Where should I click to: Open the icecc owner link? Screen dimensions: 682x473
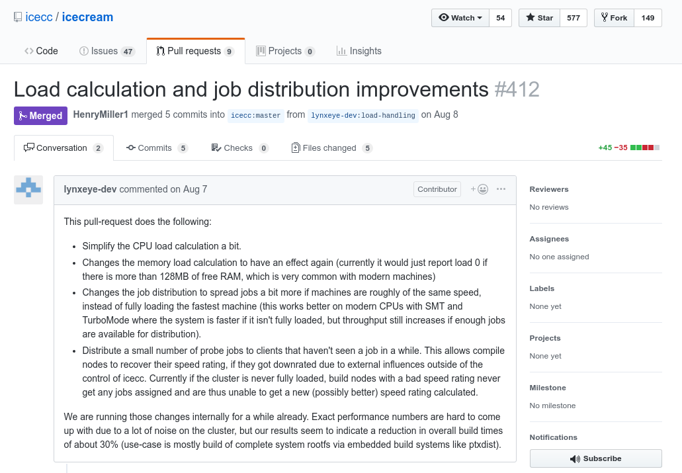click(39, 17)
